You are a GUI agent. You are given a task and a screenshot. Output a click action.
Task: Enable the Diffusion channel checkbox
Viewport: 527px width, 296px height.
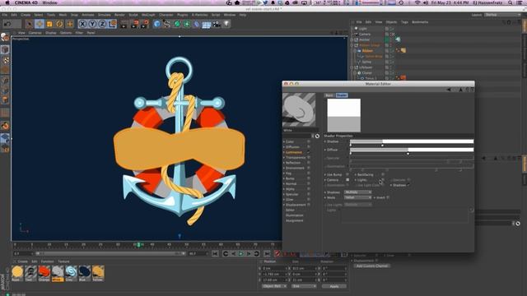[309, 147]
